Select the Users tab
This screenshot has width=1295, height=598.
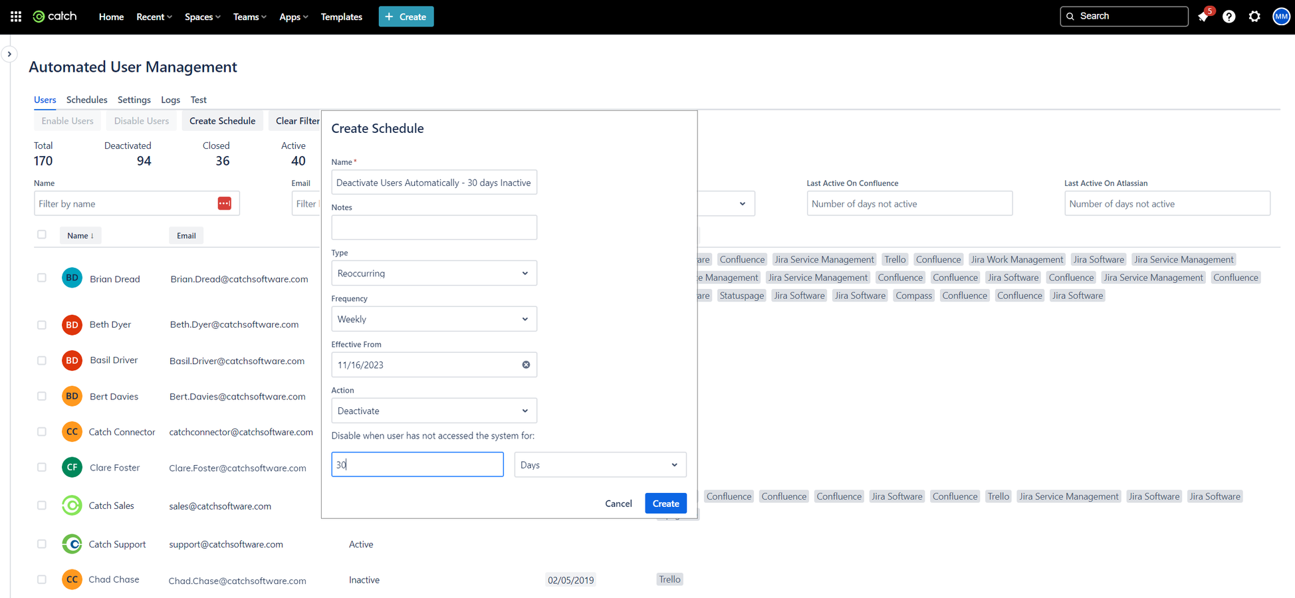click(45, 100)
